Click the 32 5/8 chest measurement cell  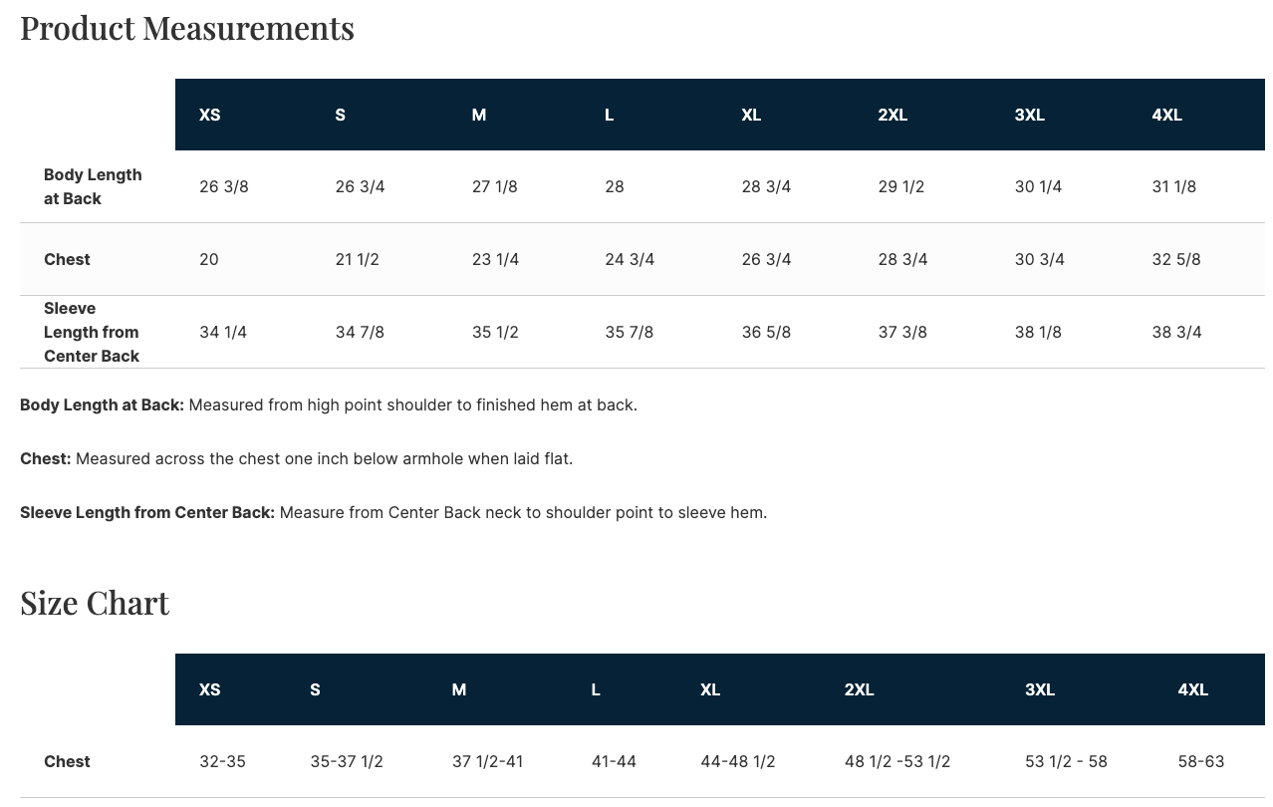click(1175, 259)
